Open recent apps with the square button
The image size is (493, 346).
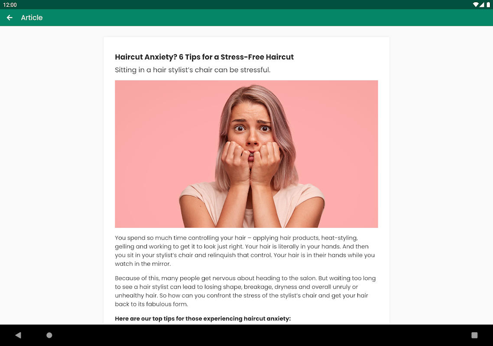point(474,335)
